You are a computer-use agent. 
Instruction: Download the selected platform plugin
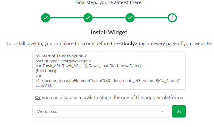(179, 111)
